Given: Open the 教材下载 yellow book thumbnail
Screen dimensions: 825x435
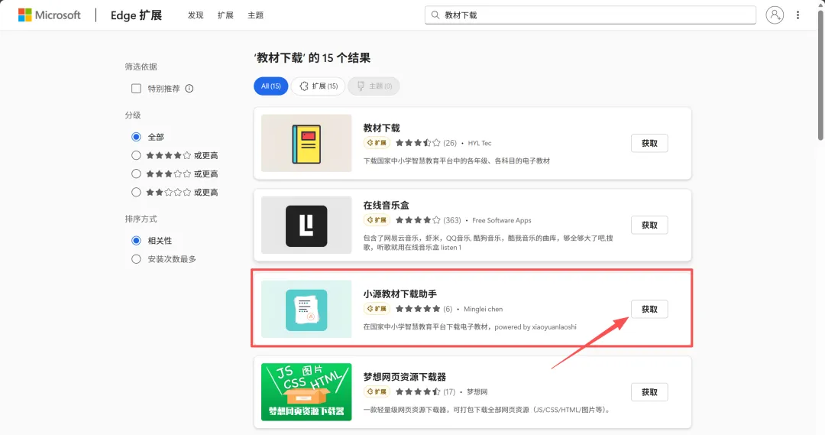Looking at the screenshot, I should (x=306, y=143).
